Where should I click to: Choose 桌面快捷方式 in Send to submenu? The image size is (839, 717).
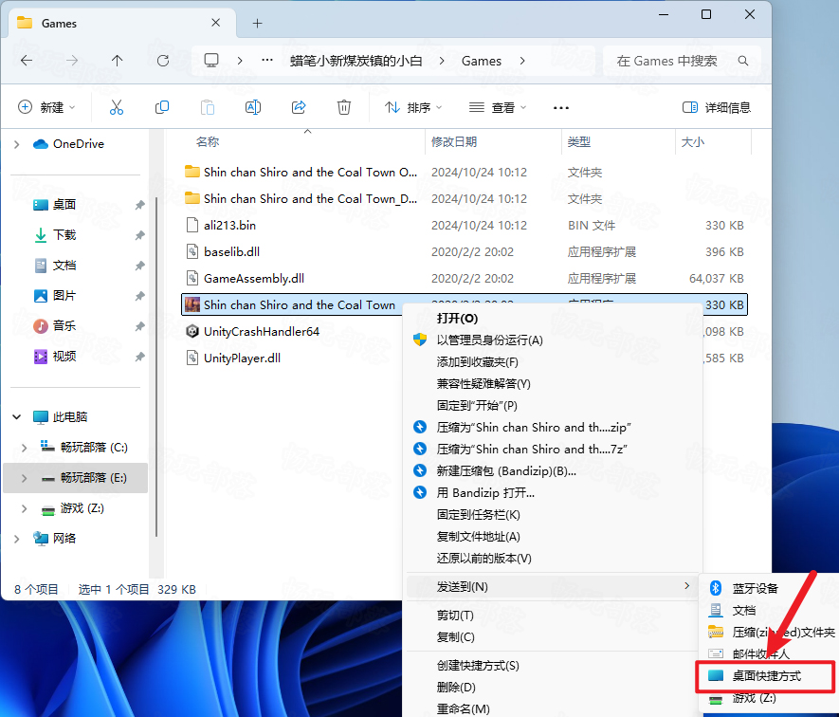[x=766, y=676]
